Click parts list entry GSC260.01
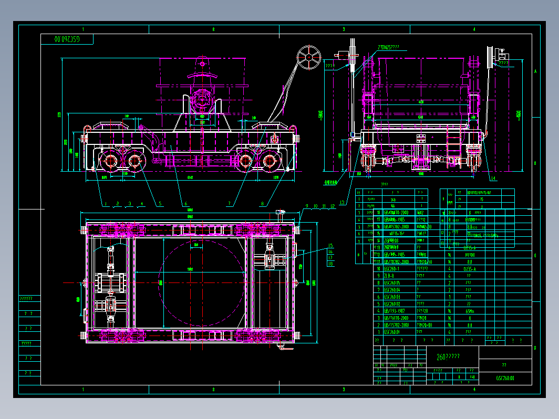The width and height of the screenshot is (559, 419). pyautogui.click(x=391, y=332)
